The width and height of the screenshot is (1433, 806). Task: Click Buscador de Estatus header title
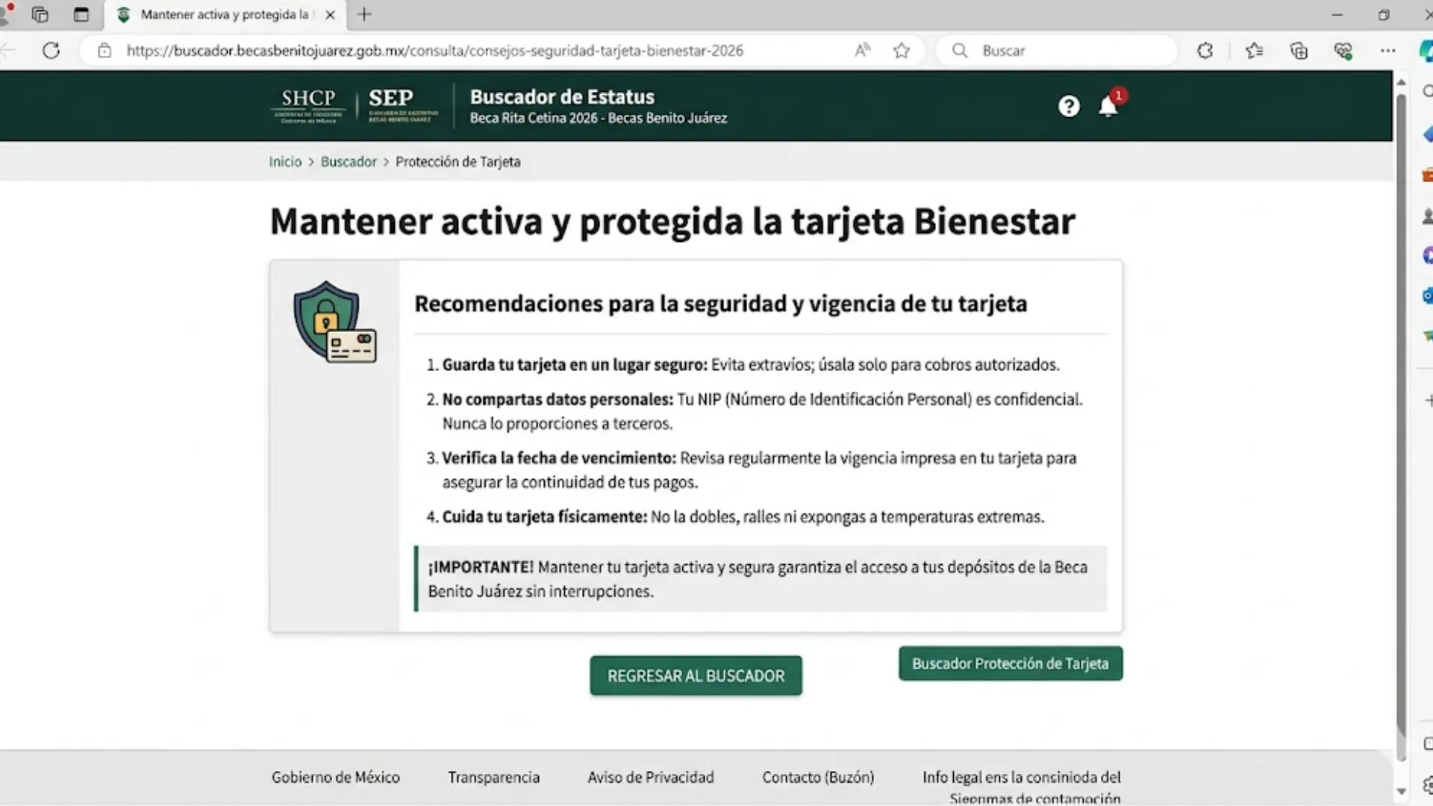[x=562, y=97]
